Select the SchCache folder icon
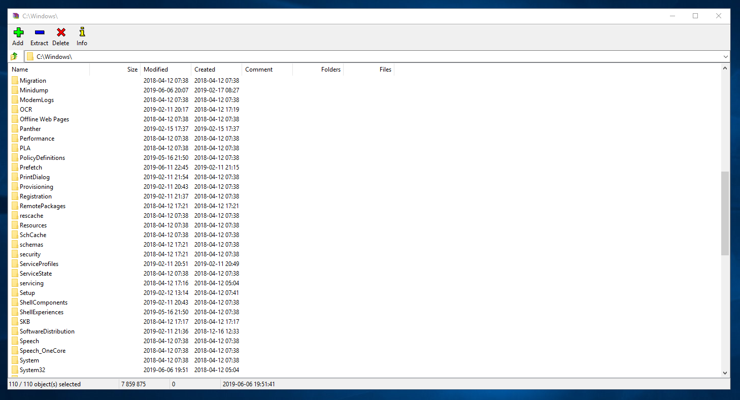The width and height of the screenshot is (740, 400). click(x=15, y=235)
